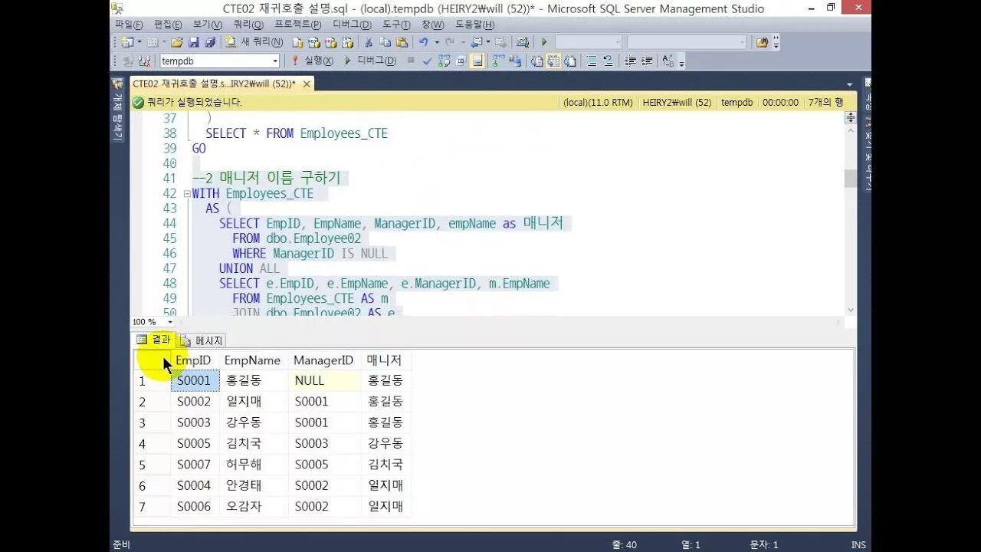The width and height of the screenshot is (981, 552).
Task: Open the 디버그(D) menu in menu bar
Action: point(352,25)
